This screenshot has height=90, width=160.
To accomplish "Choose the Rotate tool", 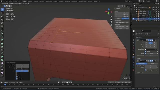I will (2, 20).
